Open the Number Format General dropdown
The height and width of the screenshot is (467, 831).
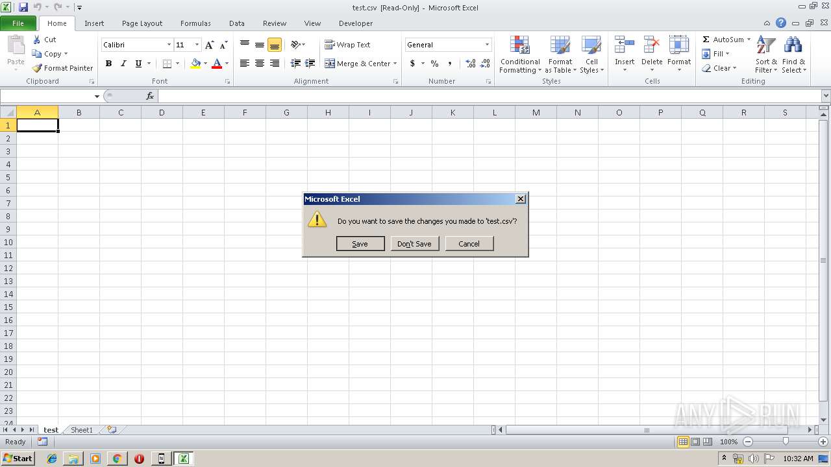click(487, 45)
